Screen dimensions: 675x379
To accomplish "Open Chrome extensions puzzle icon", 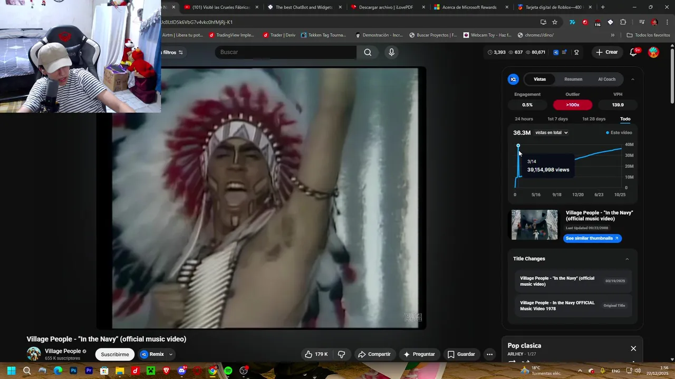I will [623, 22].
